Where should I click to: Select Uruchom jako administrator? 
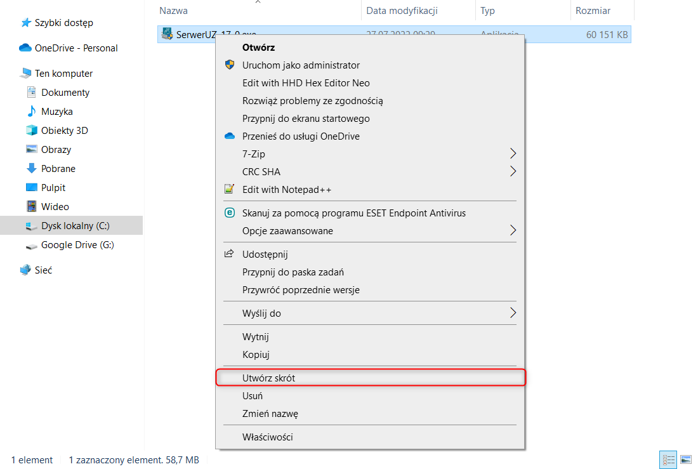301,65
